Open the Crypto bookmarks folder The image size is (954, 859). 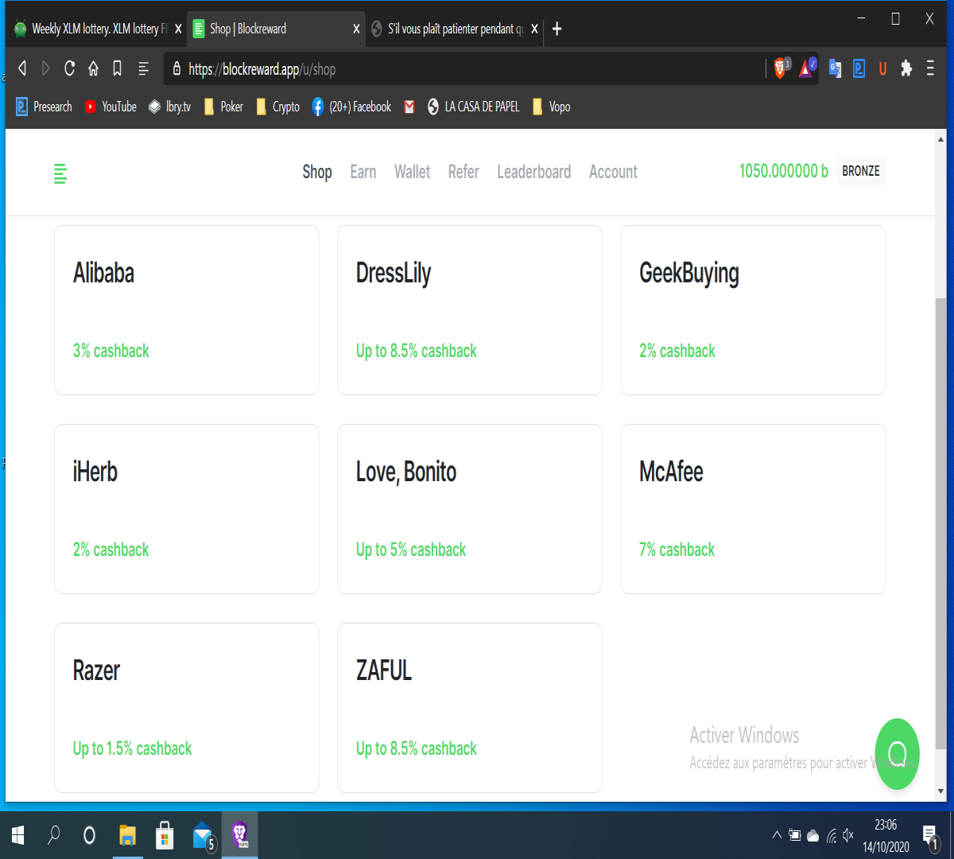pyautogui.click(x=277, y=107)
